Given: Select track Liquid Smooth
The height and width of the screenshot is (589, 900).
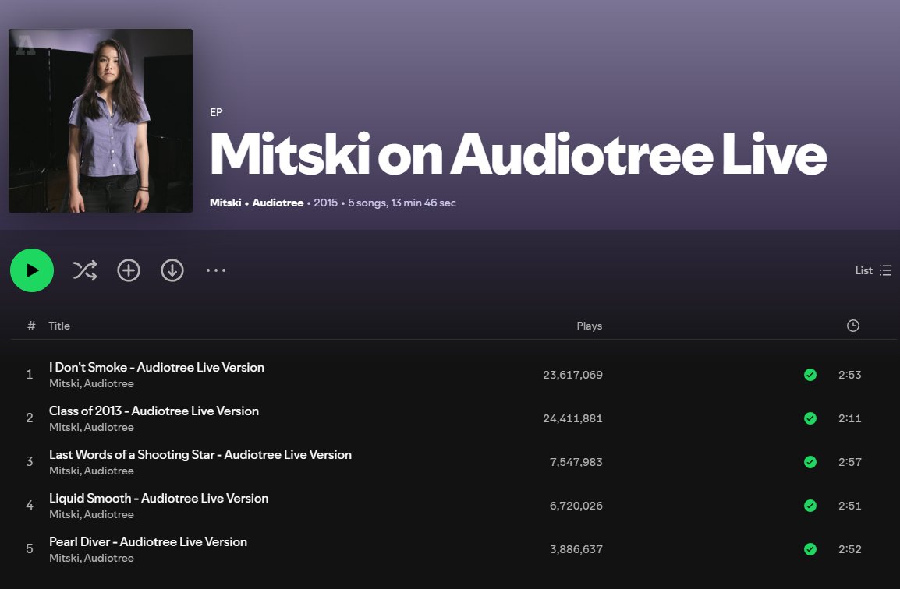Looking at the screenshot, I should 158,498.
